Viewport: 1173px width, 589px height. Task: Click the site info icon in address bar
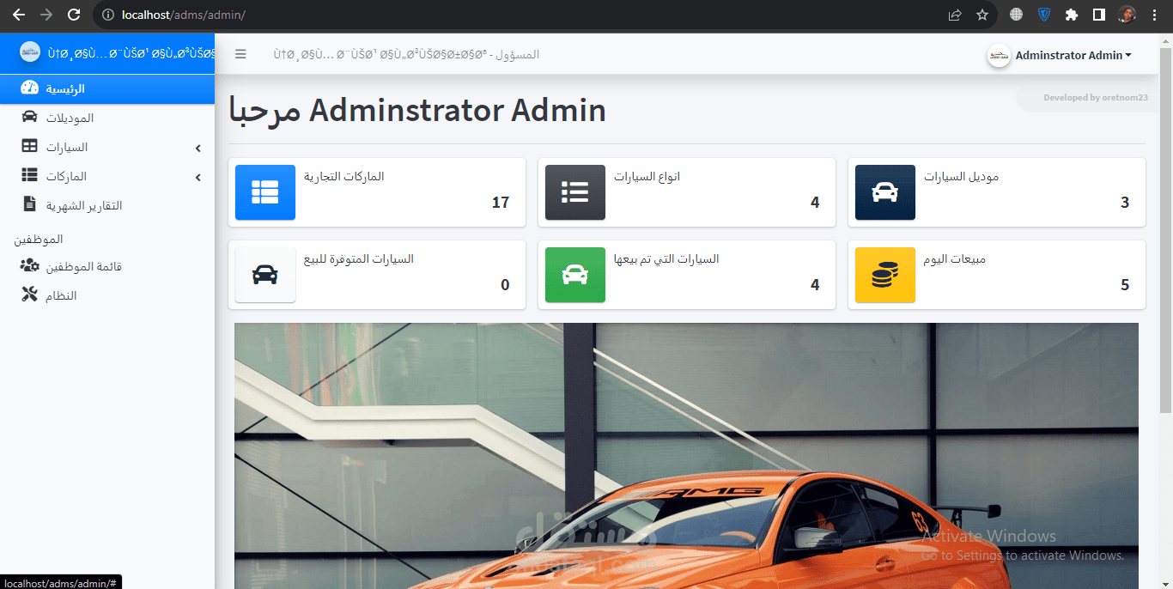tap(107, 15)
